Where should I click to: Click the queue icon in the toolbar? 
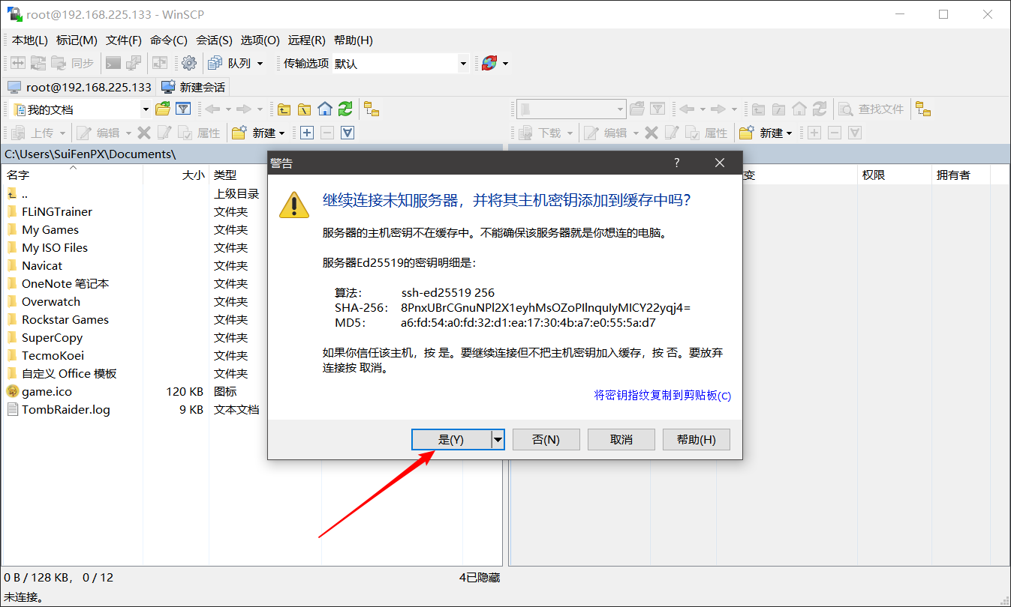click(215, 64)
